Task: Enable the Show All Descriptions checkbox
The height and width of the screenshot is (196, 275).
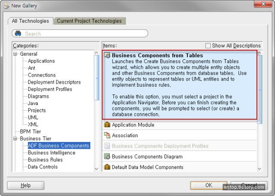Action: (x=208, y=45)
